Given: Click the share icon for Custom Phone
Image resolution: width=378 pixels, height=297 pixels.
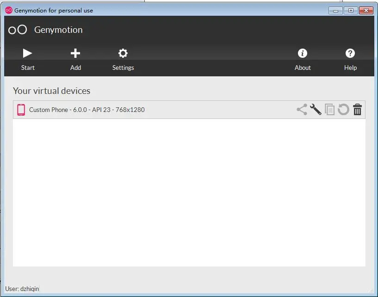Looking at the screenshot, I should [x=302, y=110].
